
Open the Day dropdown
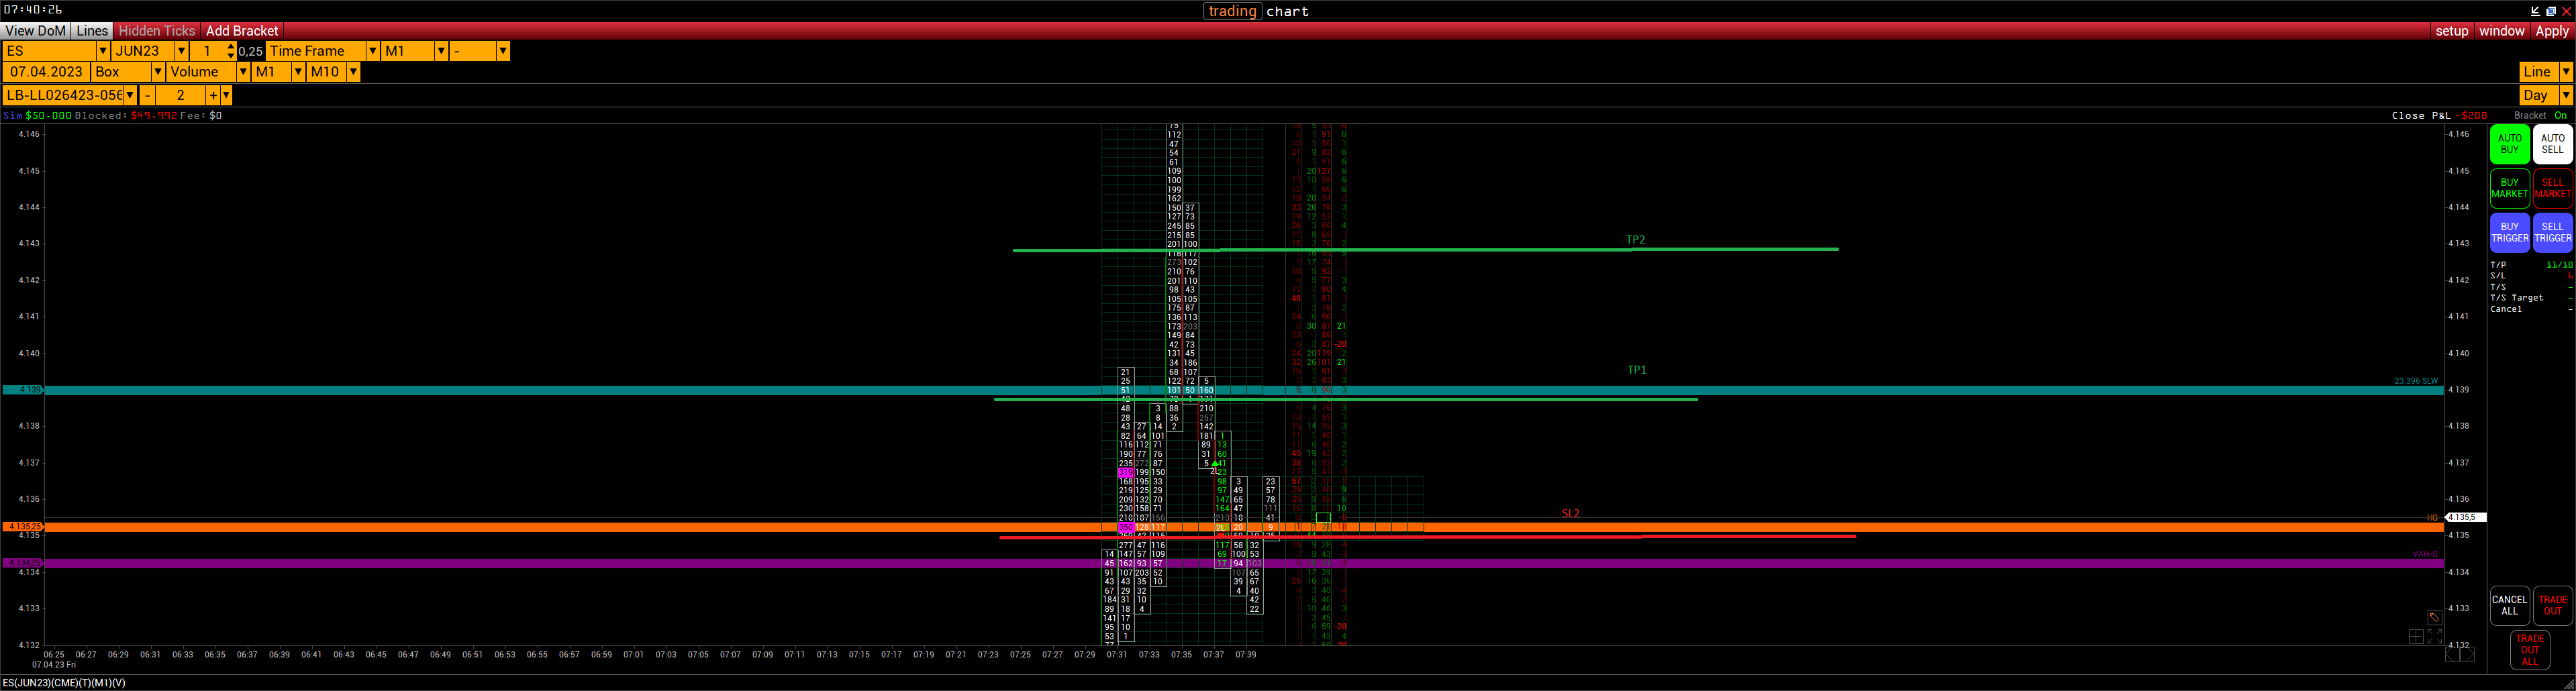pyautogui.click(x=2565, y=95)
